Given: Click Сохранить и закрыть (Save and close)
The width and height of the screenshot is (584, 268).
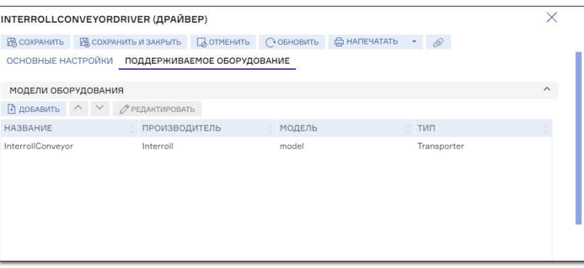Looking at the screenshot, I should pos(130,44).
